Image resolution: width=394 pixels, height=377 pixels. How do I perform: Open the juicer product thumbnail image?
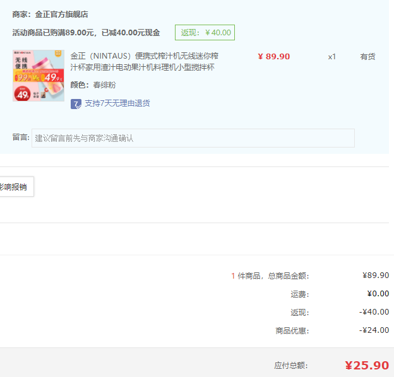pos(39,76)
